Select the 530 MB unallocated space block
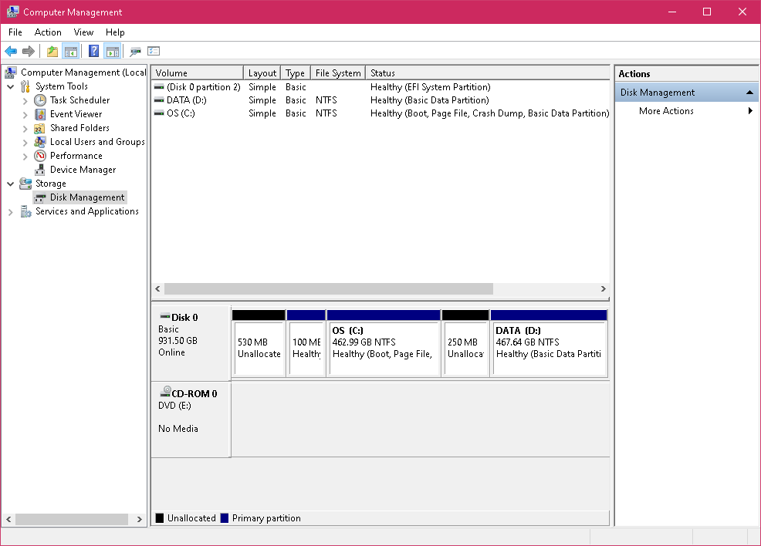This screenshot has height=546, width=761. tap(259, 343)
